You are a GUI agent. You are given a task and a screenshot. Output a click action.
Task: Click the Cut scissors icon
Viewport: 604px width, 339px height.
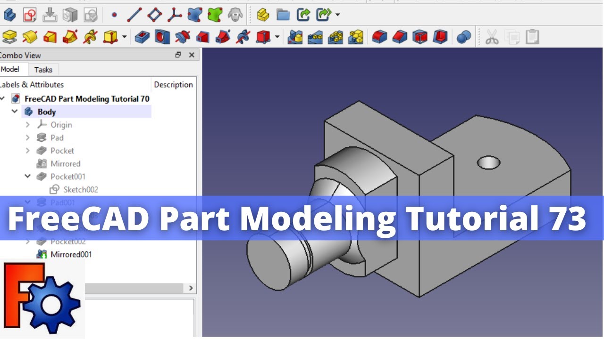[492, 37]
